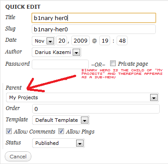Click the Password input field
The image size is (168, 164).
point(60,64)
